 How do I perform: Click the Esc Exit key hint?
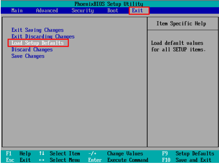coord(18,160)
